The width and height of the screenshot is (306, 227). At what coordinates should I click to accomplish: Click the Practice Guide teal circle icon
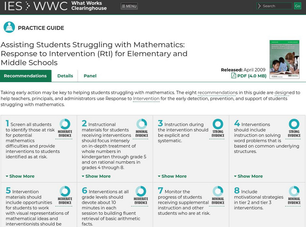(9, 28)
